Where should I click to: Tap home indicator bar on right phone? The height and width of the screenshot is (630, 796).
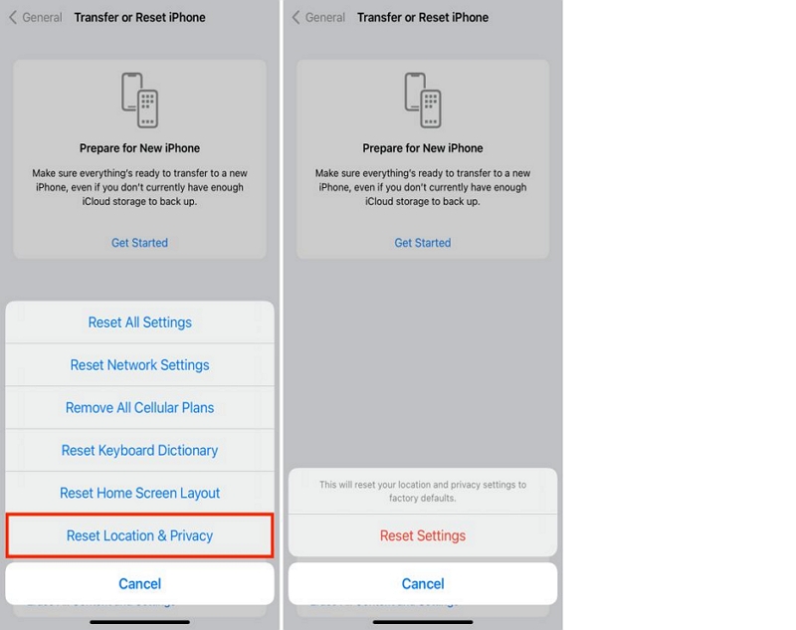tap(423, 622)
